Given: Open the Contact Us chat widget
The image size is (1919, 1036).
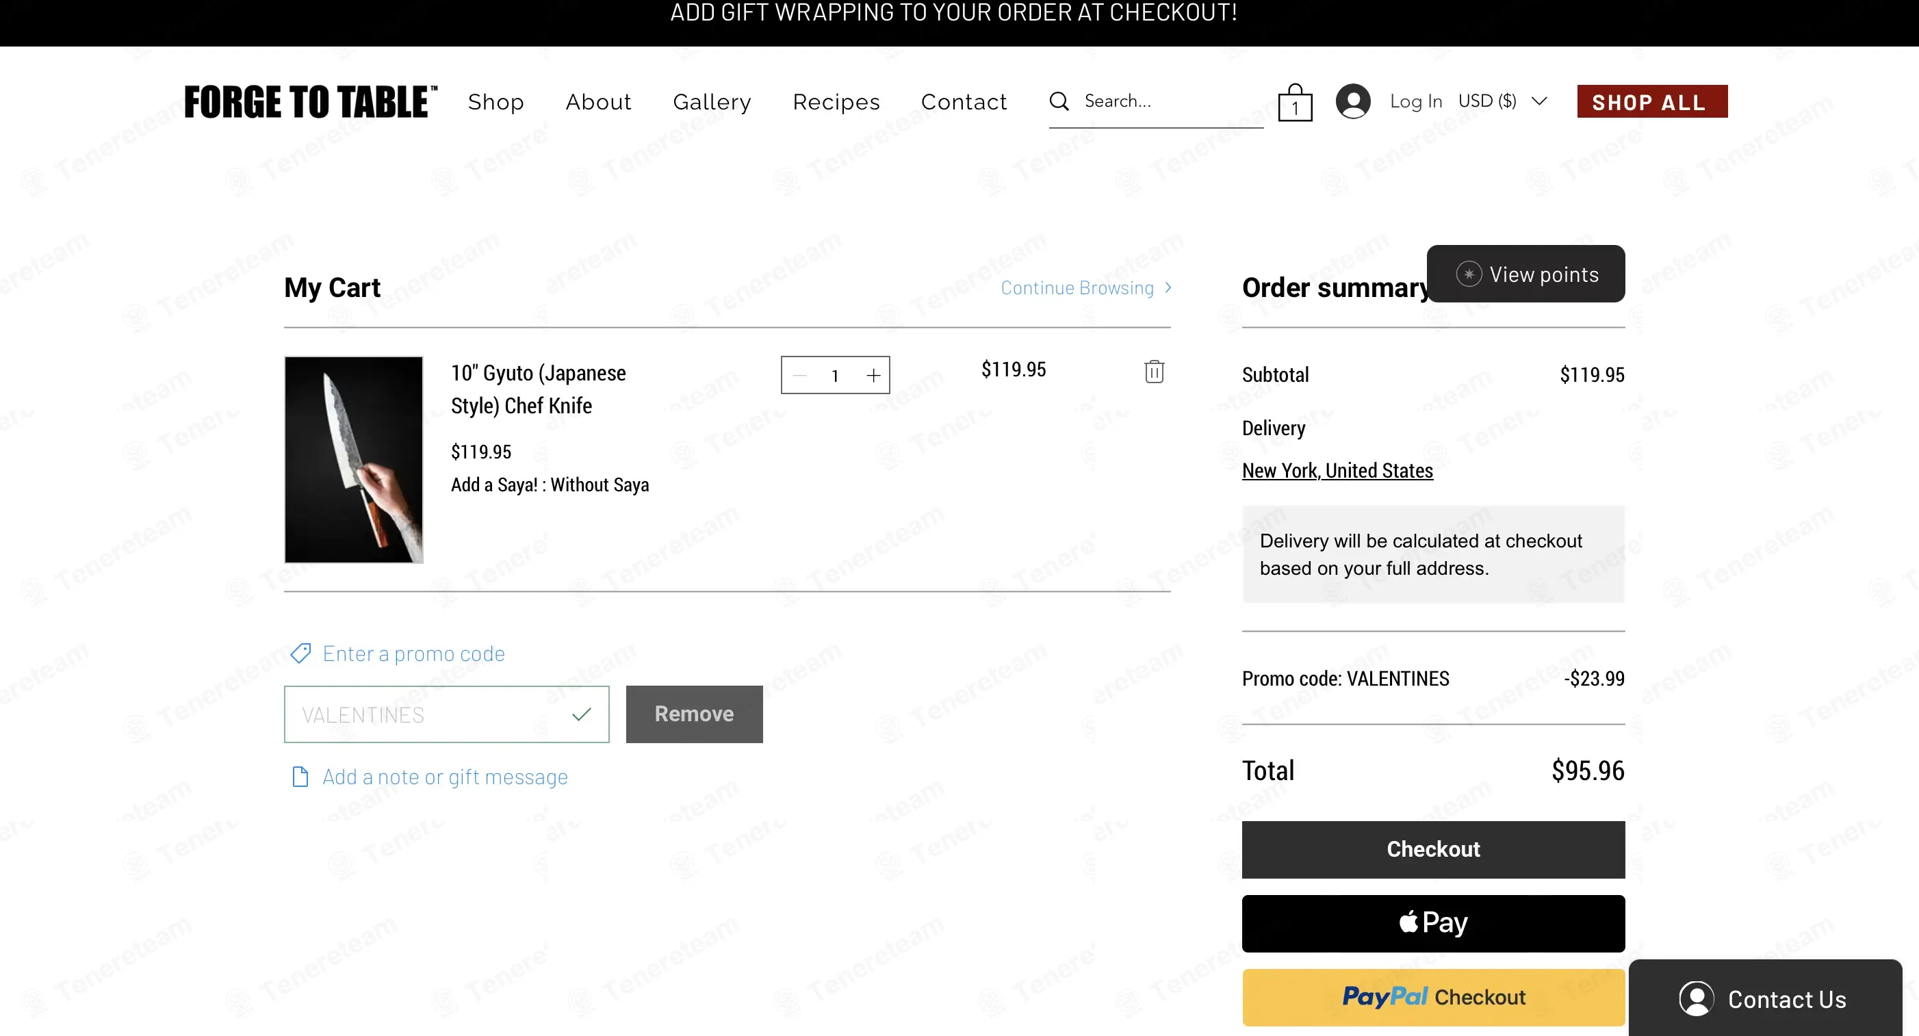Looking at the screenshot, I should click(1764, 999).
